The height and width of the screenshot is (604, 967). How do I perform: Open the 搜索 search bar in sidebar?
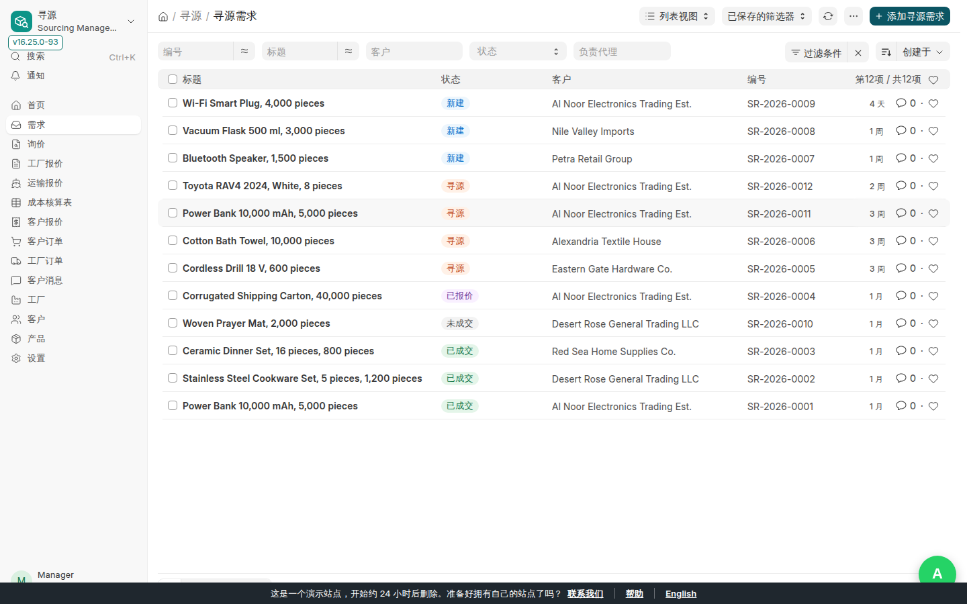tap(73, 57)
